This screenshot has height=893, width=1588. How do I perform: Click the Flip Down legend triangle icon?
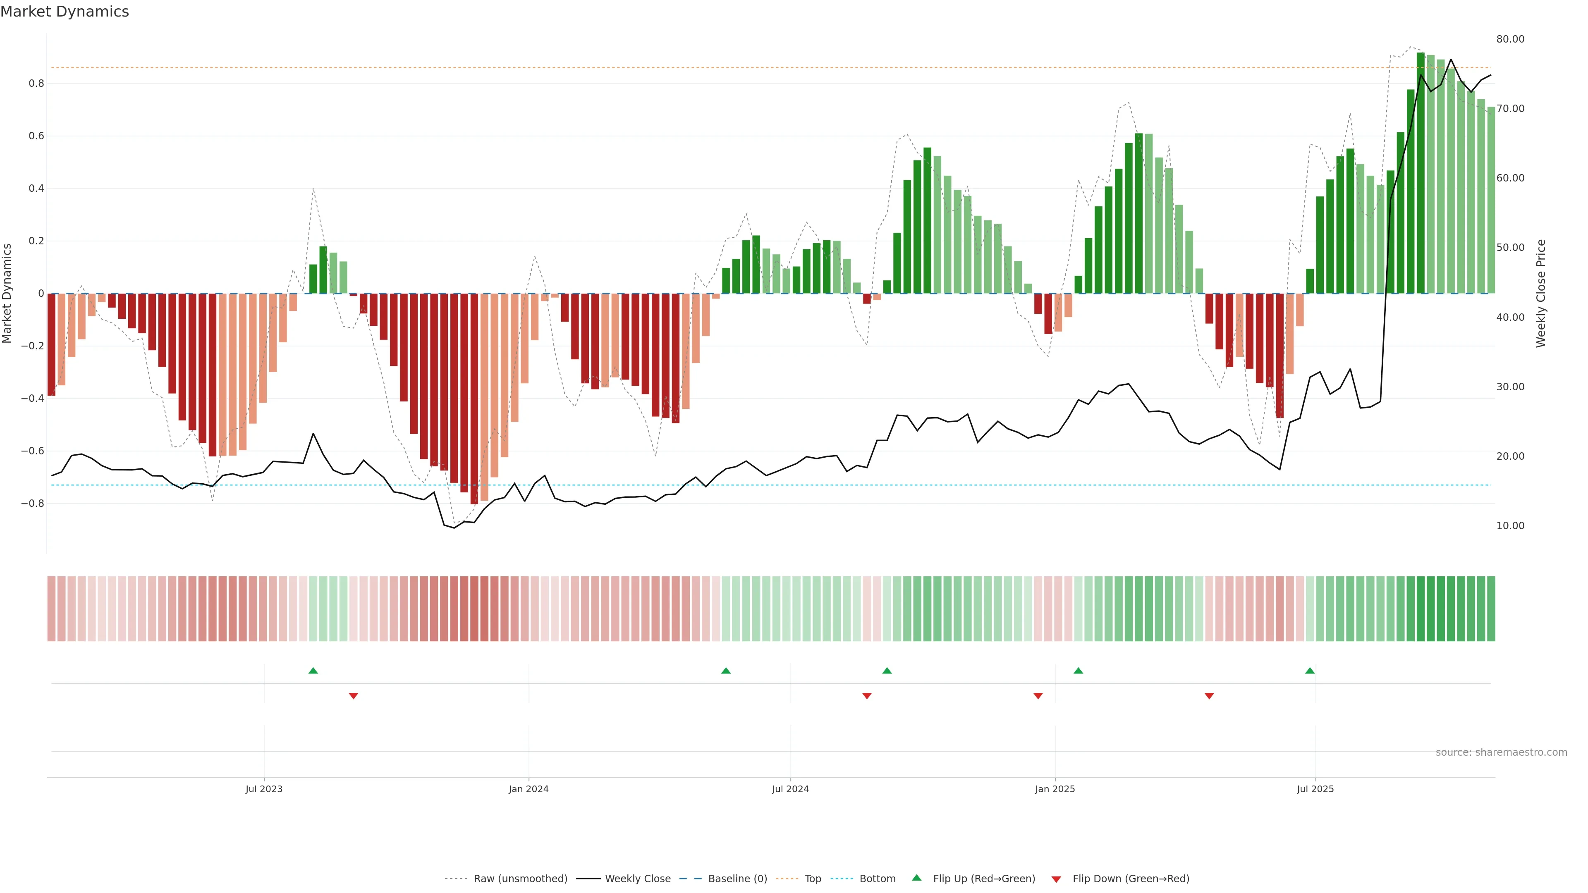[x=1056, y=879]
